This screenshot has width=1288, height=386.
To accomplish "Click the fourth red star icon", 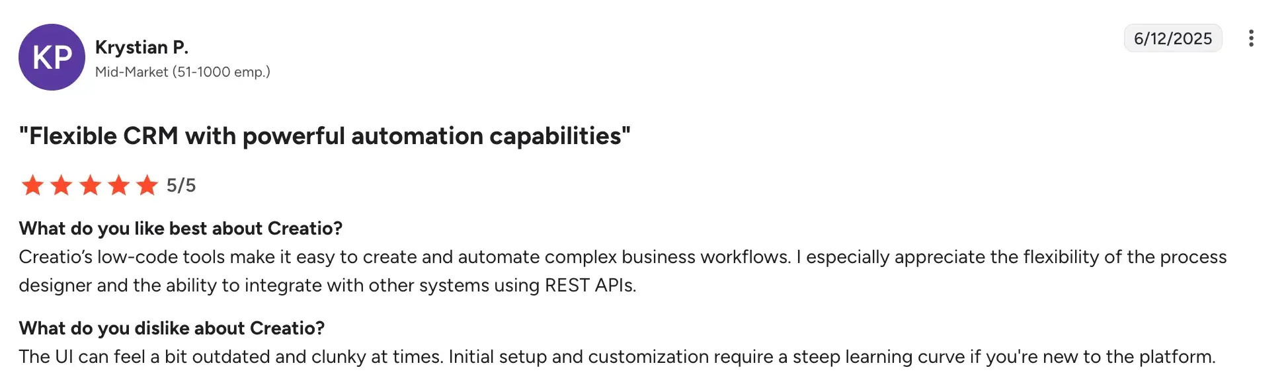I will 117,186.
